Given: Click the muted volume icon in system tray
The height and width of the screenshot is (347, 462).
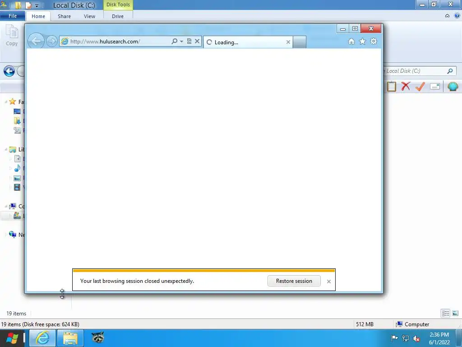Looking at the screenshot, I should coord(416,339).
